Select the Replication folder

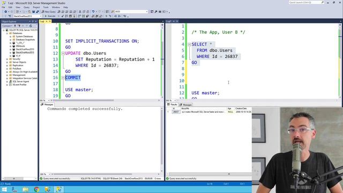(18, 65)
